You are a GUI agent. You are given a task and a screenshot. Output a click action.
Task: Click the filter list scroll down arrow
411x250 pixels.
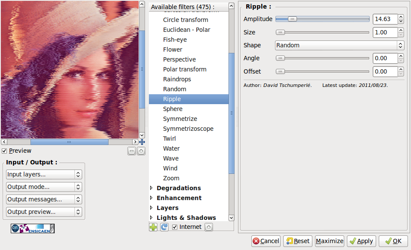pyautogui.click(x=232, y=218)
